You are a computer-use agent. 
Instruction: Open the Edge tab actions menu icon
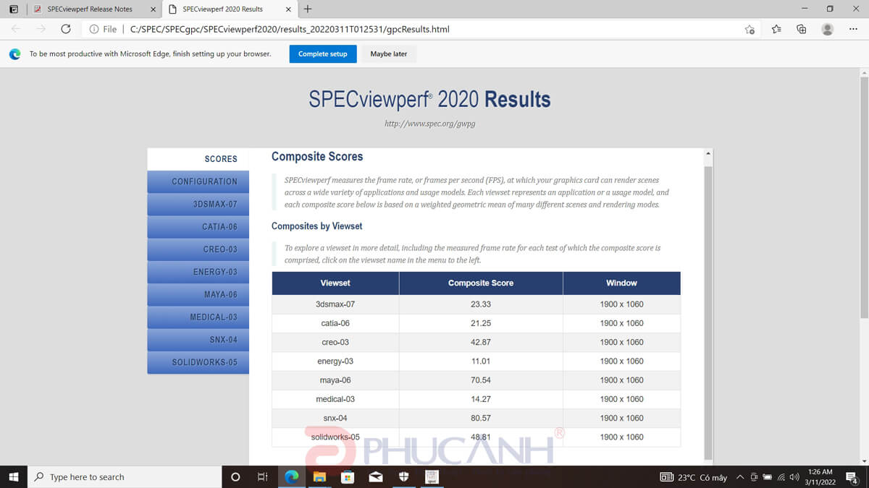tap(14, 9)
